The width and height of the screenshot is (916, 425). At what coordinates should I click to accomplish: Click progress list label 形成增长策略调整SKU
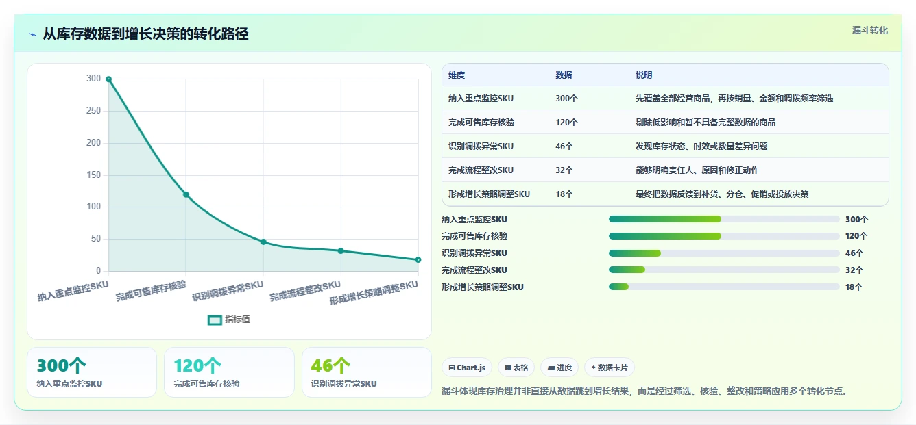(x=483, y=287)
